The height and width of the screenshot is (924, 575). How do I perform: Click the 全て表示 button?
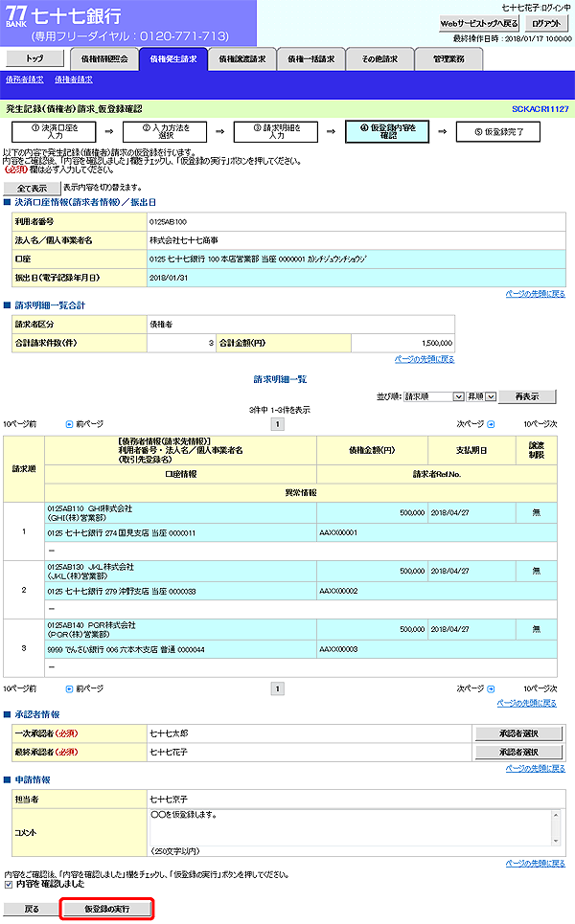tap(32, 189)
